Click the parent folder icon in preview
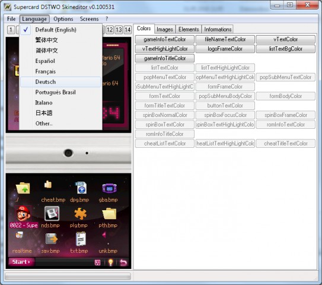 point(23,188)
